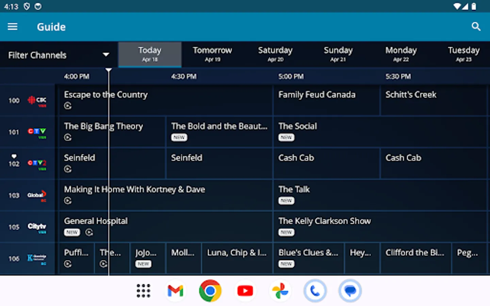The height and width of the screenshot is (306, 490).
Task: Open General Hospital listing
Action: tap(165, 226)
